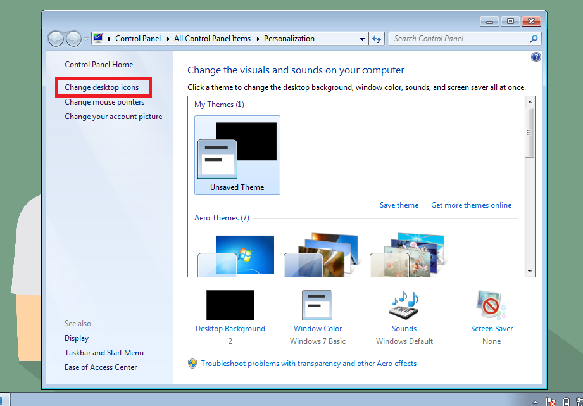
Task: Select the Characters Aero theme thumbnail
Action: (408, 255)
